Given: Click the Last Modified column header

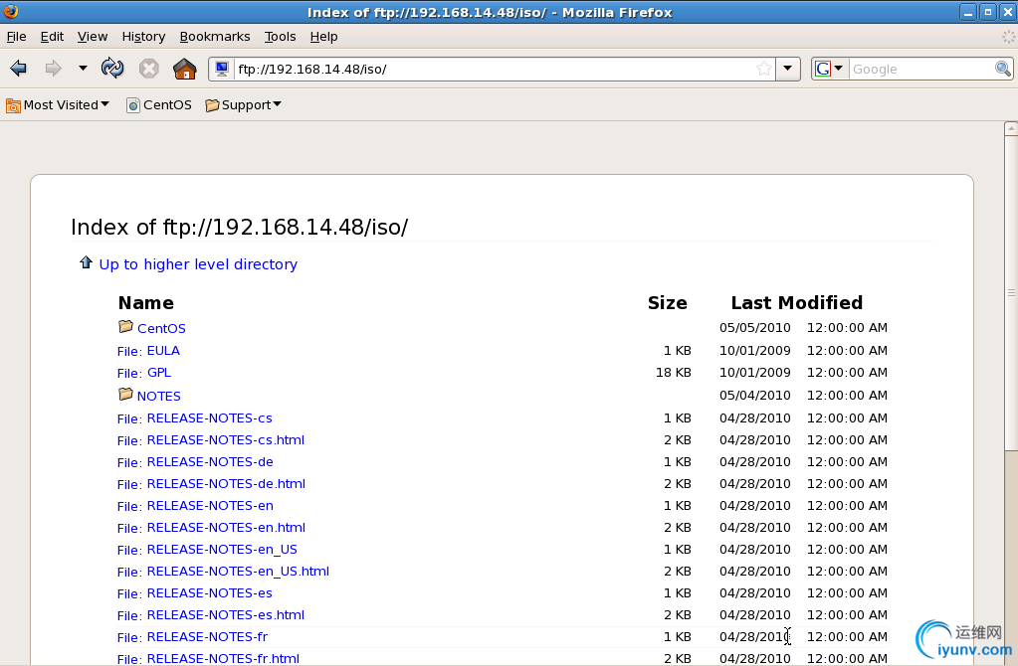Looking at the screenshot, I should click(x=797, y=303).
